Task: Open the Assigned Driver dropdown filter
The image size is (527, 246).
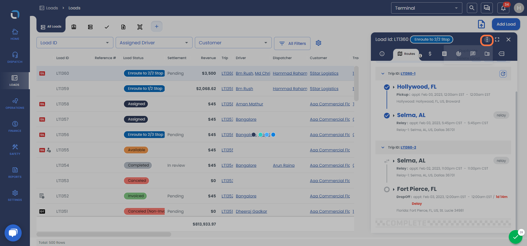Action: (x=154, y=43)
